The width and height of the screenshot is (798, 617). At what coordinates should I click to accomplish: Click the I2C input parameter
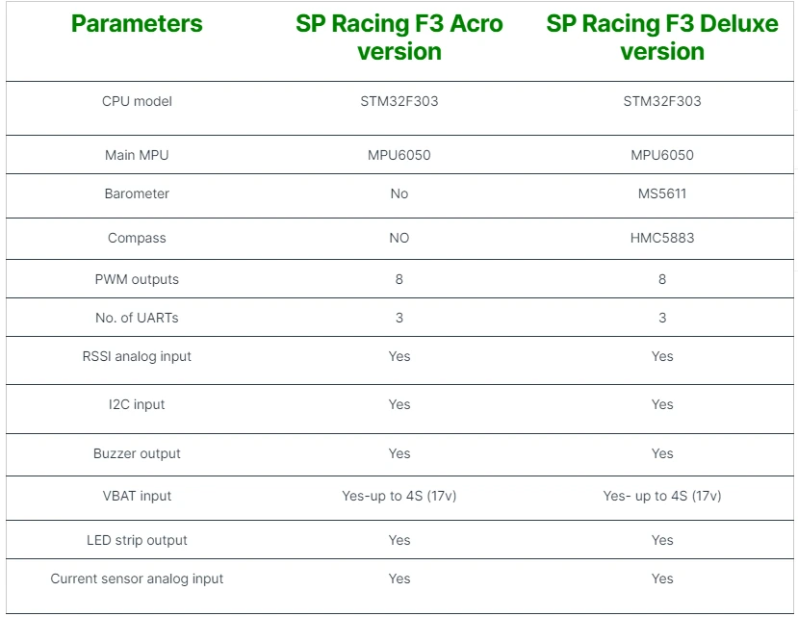pos(137,404)
